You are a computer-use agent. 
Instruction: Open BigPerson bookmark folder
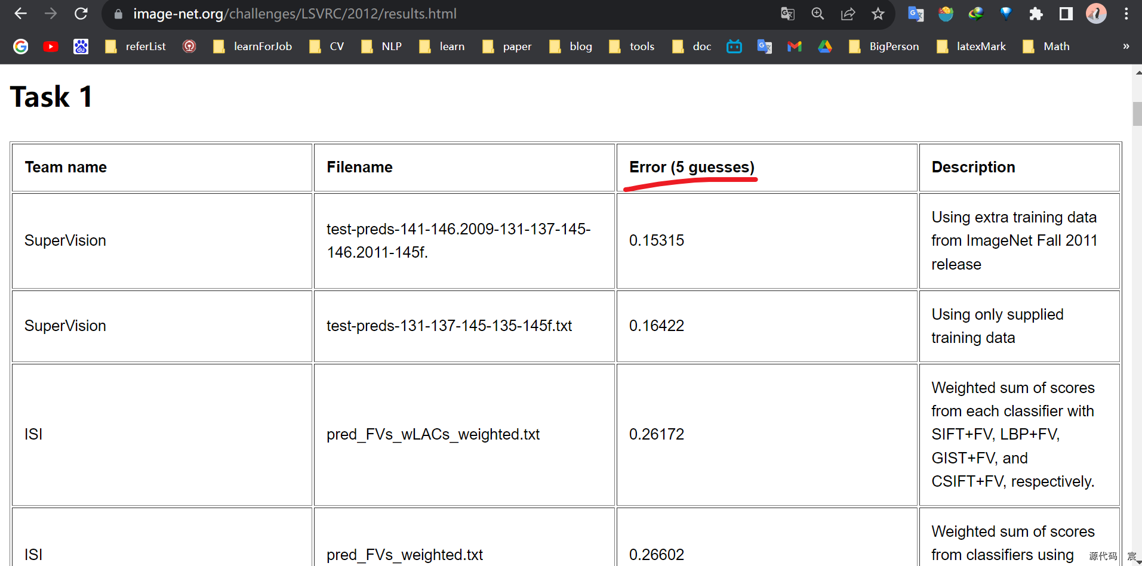[x=884, y=47]
